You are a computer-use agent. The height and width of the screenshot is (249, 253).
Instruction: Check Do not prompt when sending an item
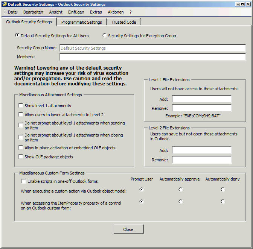click(21, 125)
